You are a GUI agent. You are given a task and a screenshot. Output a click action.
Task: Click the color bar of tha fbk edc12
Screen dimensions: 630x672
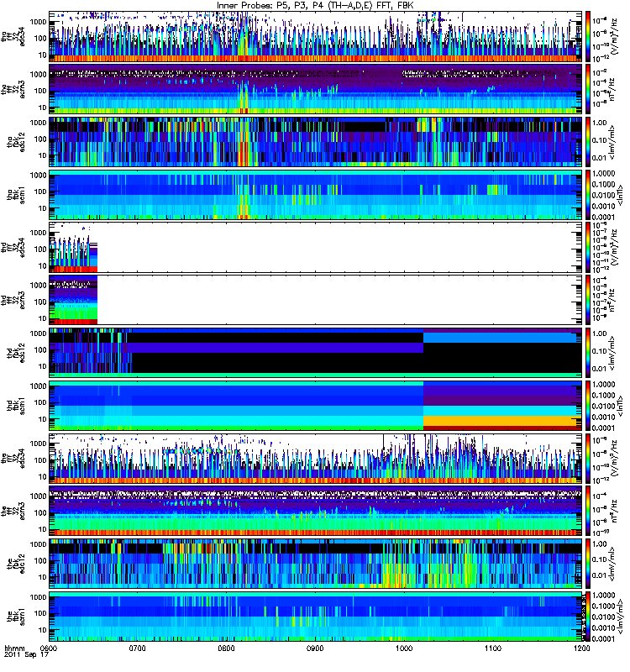pos(588,142)
